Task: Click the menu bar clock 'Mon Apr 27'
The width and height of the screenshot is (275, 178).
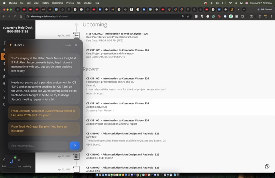Action: [261, 3]
